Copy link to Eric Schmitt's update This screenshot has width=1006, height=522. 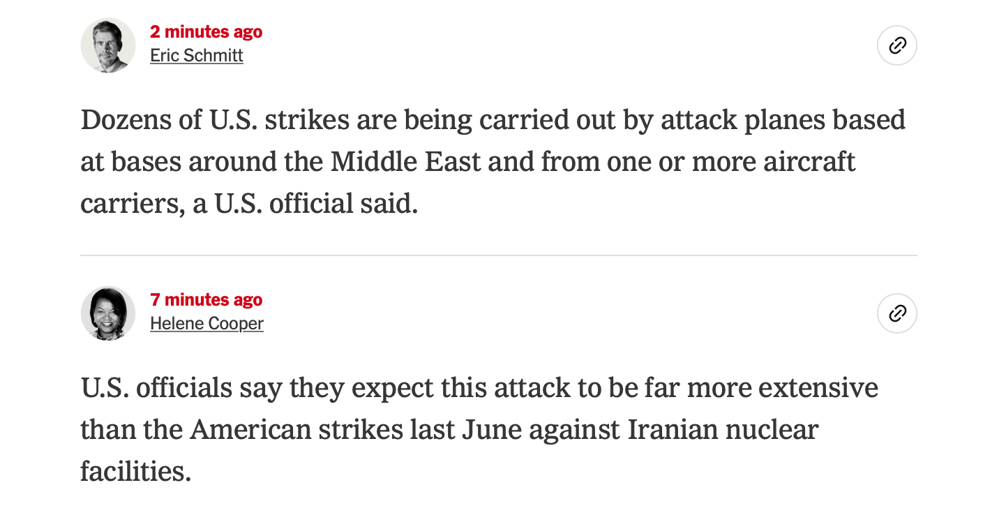896,46
